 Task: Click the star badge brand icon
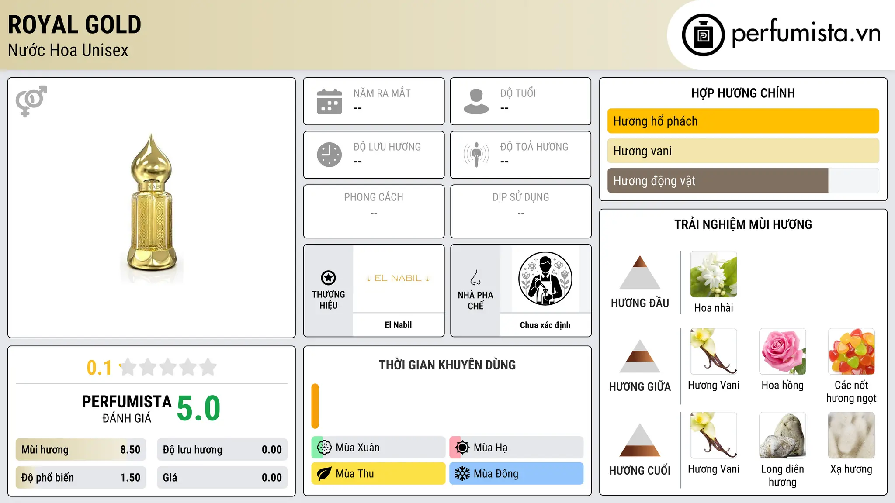[328, 278]
